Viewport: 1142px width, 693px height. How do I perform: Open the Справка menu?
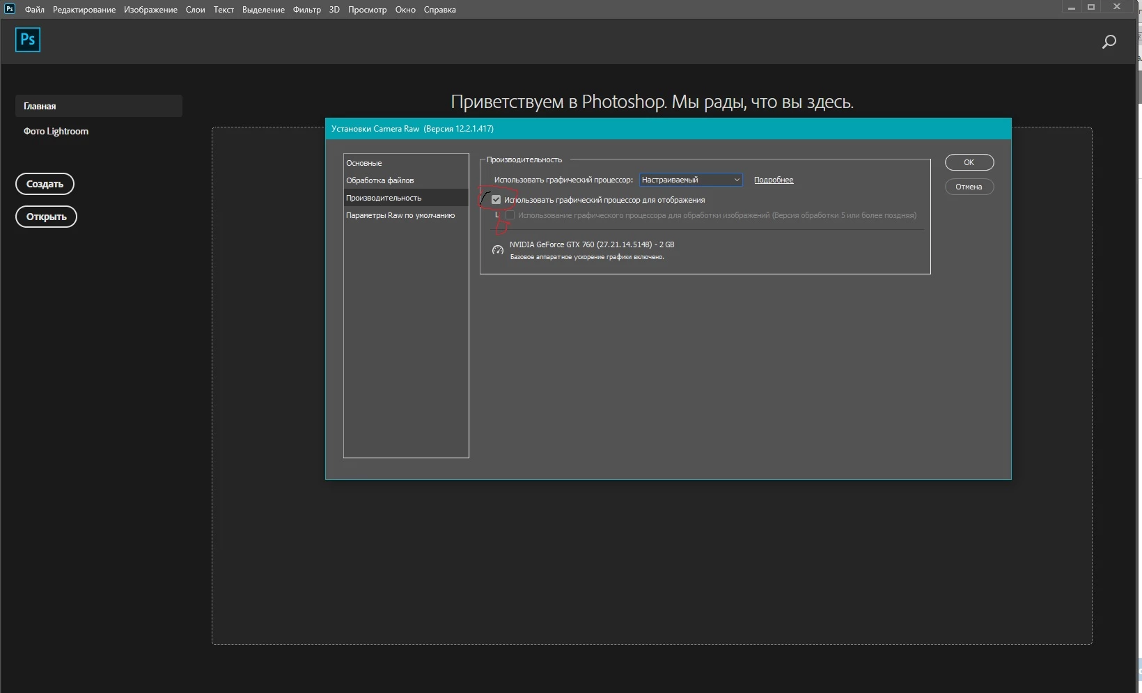tap(440, 10)
